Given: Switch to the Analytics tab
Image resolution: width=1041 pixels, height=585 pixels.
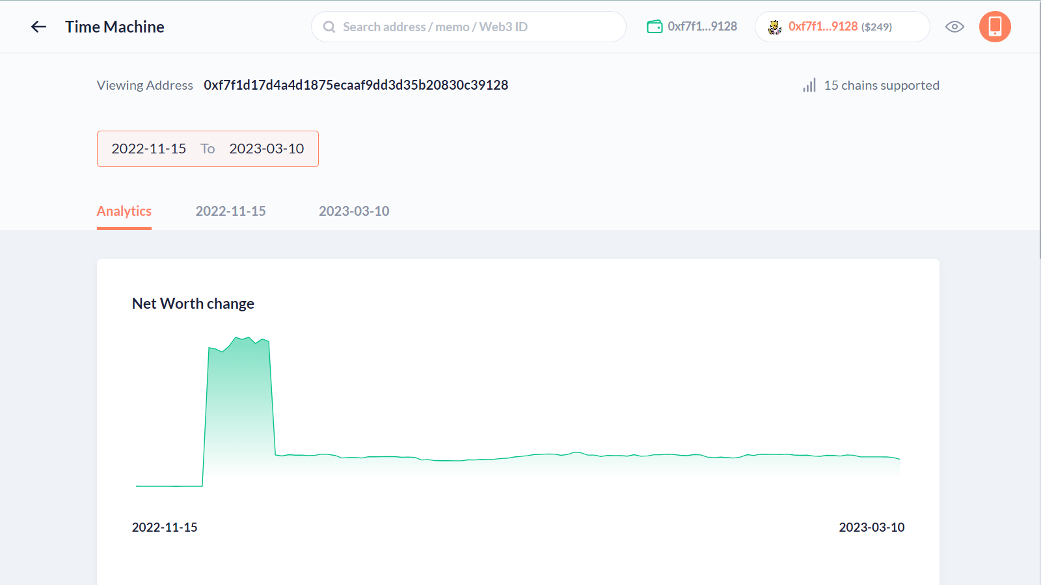Looking at the screenshot, I should pos(124,211).
